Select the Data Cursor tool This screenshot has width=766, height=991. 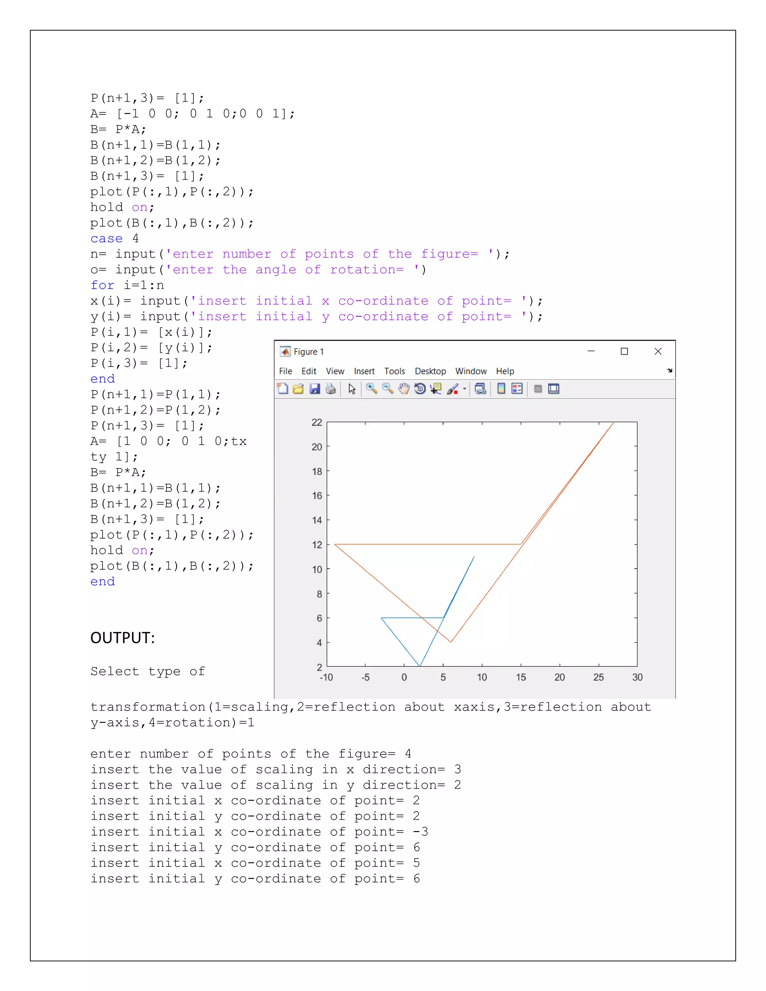tap(436, 389)
